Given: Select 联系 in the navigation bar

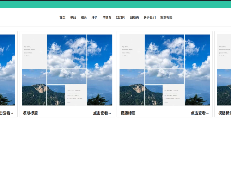Looking at the screenshot, I should tap(84, 17).
